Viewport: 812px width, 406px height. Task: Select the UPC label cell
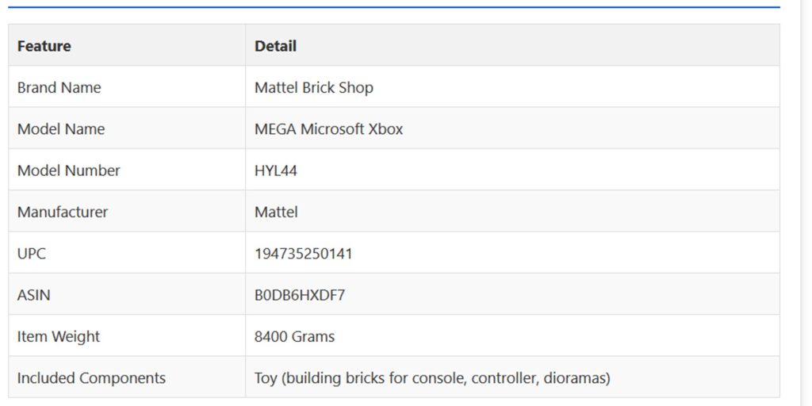point(127,252)
